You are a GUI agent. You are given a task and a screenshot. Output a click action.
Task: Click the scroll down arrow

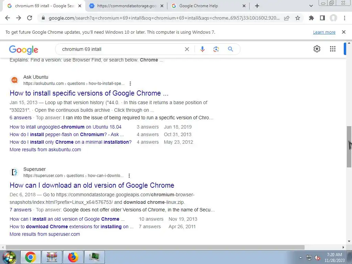click(349, 241)
